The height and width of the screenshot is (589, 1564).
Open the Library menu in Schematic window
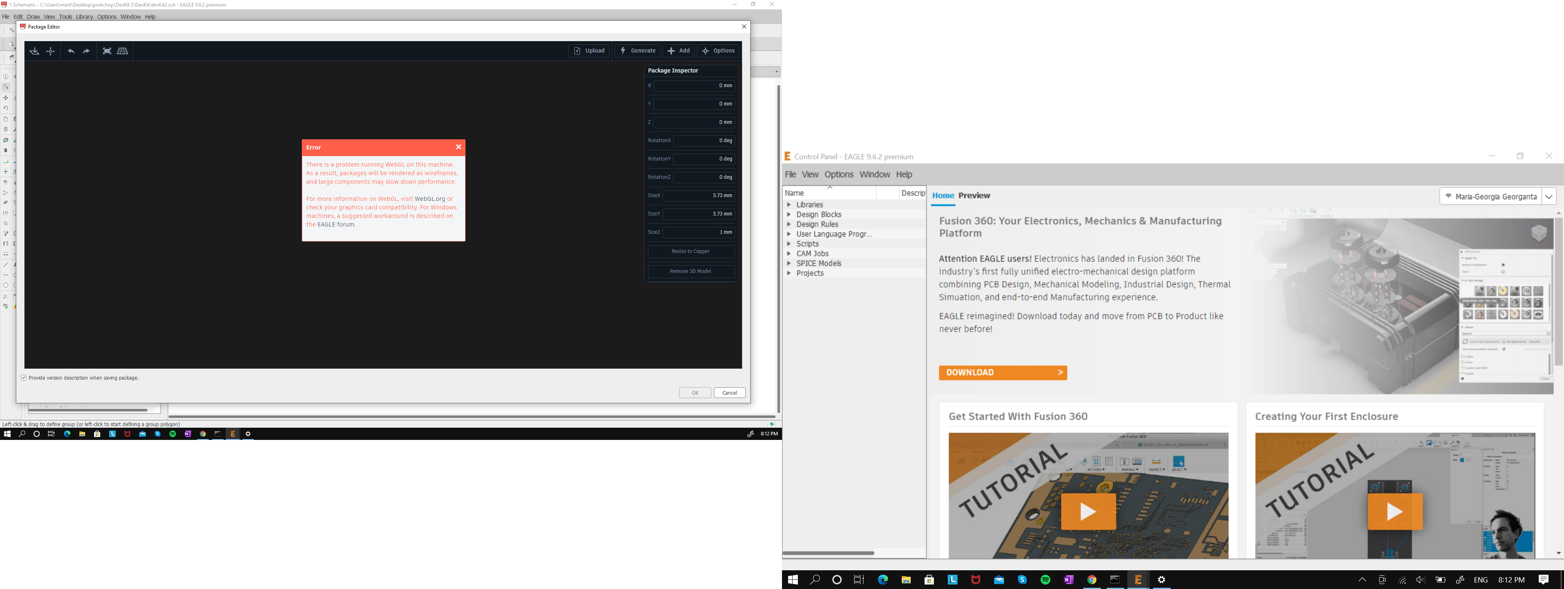click(84, 17)
